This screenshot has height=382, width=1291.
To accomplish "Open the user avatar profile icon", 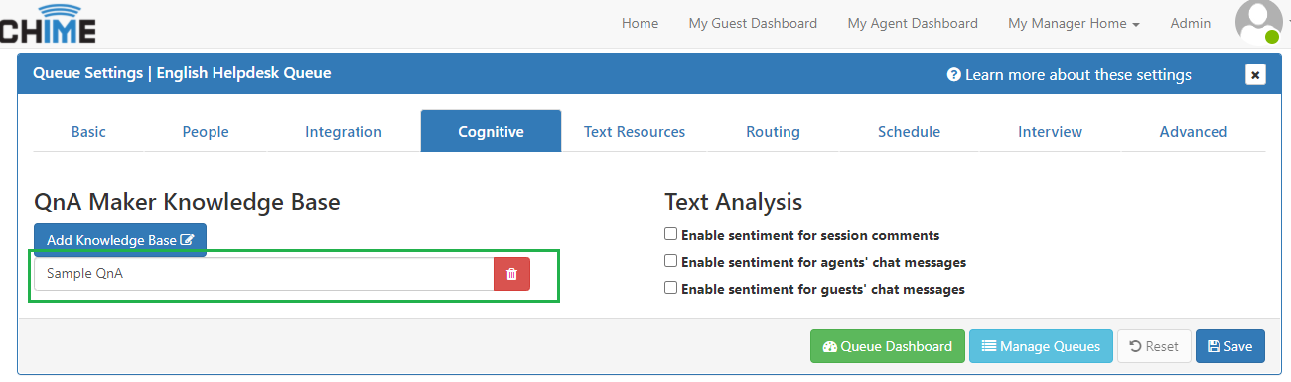I will coord(1258,22).
